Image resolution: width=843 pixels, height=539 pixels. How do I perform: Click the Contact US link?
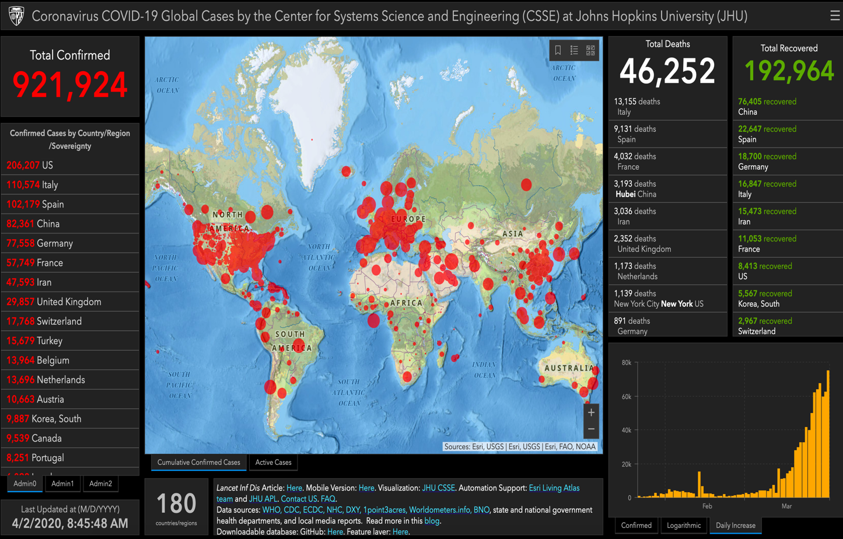299,499
